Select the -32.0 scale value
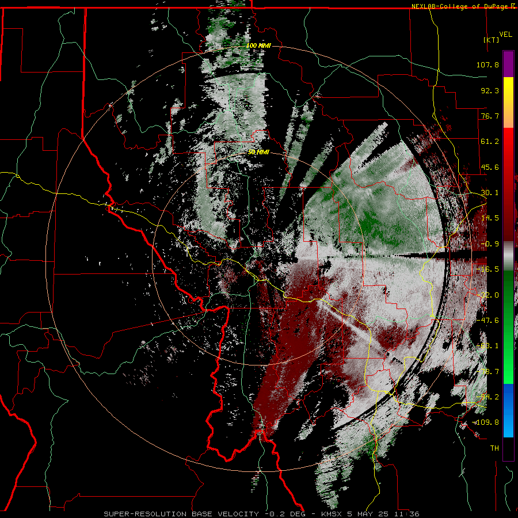 487,295
